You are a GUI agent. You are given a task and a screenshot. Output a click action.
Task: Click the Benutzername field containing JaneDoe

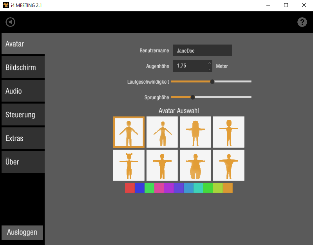[x=202, y=50]
